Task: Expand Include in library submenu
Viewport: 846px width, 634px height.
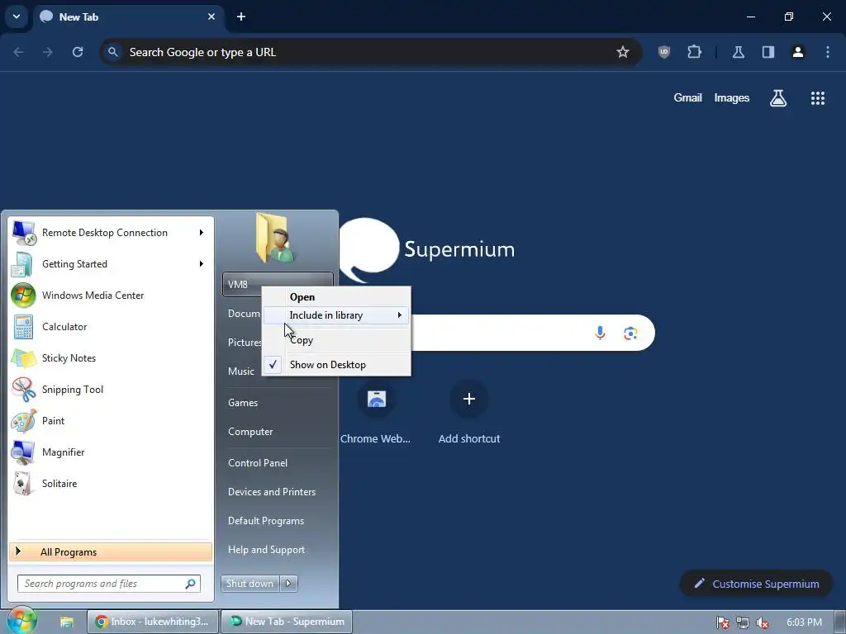Action: [336, 315]
